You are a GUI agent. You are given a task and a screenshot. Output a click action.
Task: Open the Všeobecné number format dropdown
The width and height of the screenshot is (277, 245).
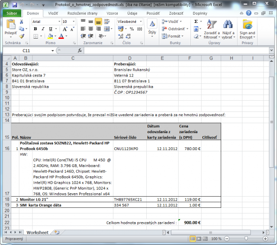point(141,22)
